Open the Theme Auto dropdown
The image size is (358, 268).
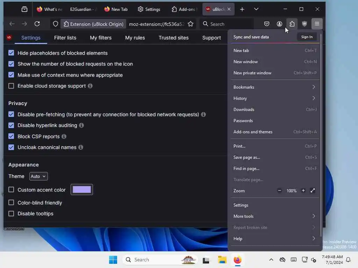click(38, 176)
